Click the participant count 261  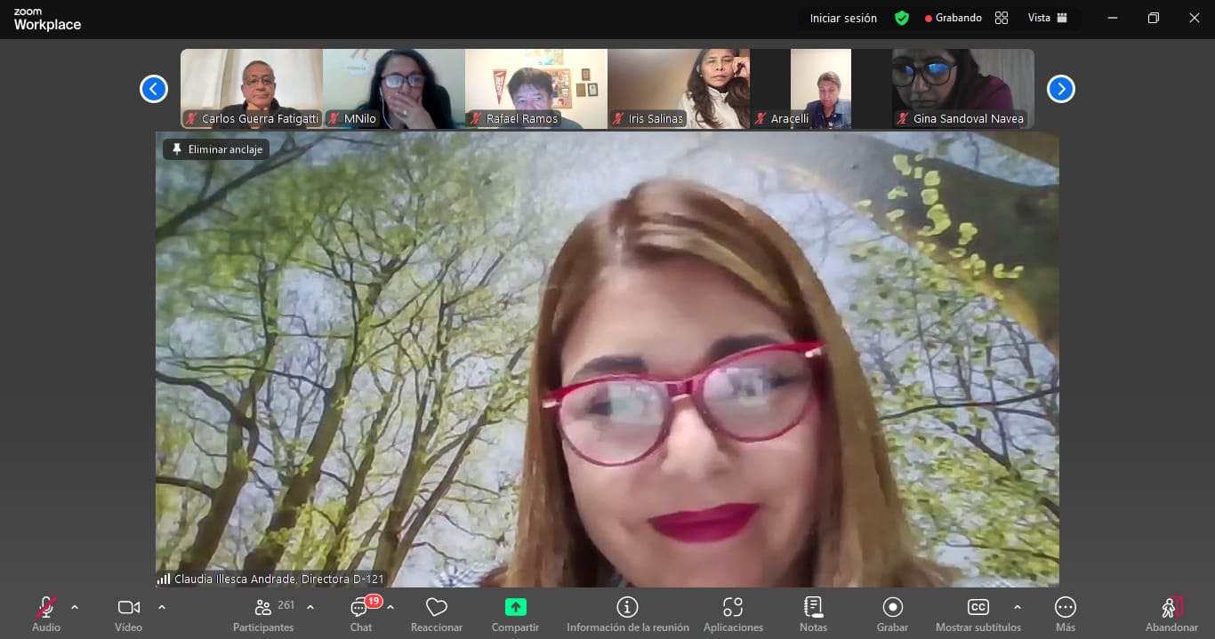(286, 605)
